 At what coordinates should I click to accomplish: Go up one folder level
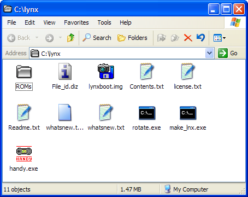[70, 38]
